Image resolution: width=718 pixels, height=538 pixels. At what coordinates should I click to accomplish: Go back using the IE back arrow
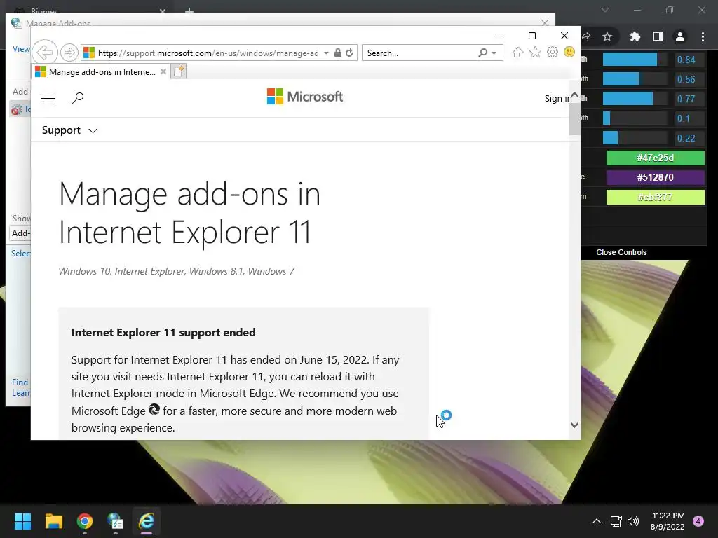[45, 53]
